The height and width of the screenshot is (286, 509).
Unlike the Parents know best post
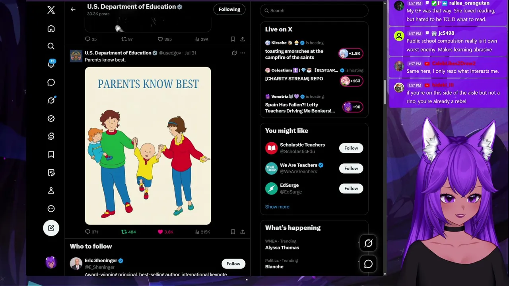165,232
